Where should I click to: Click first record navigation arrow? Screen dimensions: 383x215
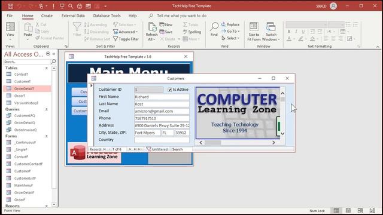pos(104,149)
